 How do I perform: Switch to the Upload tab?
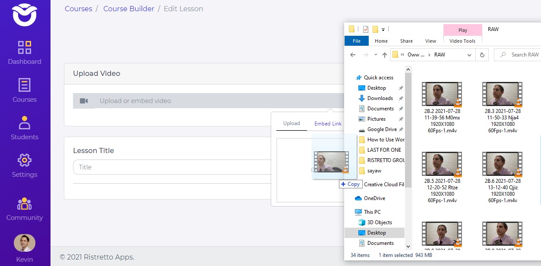[x=291, y=123]
